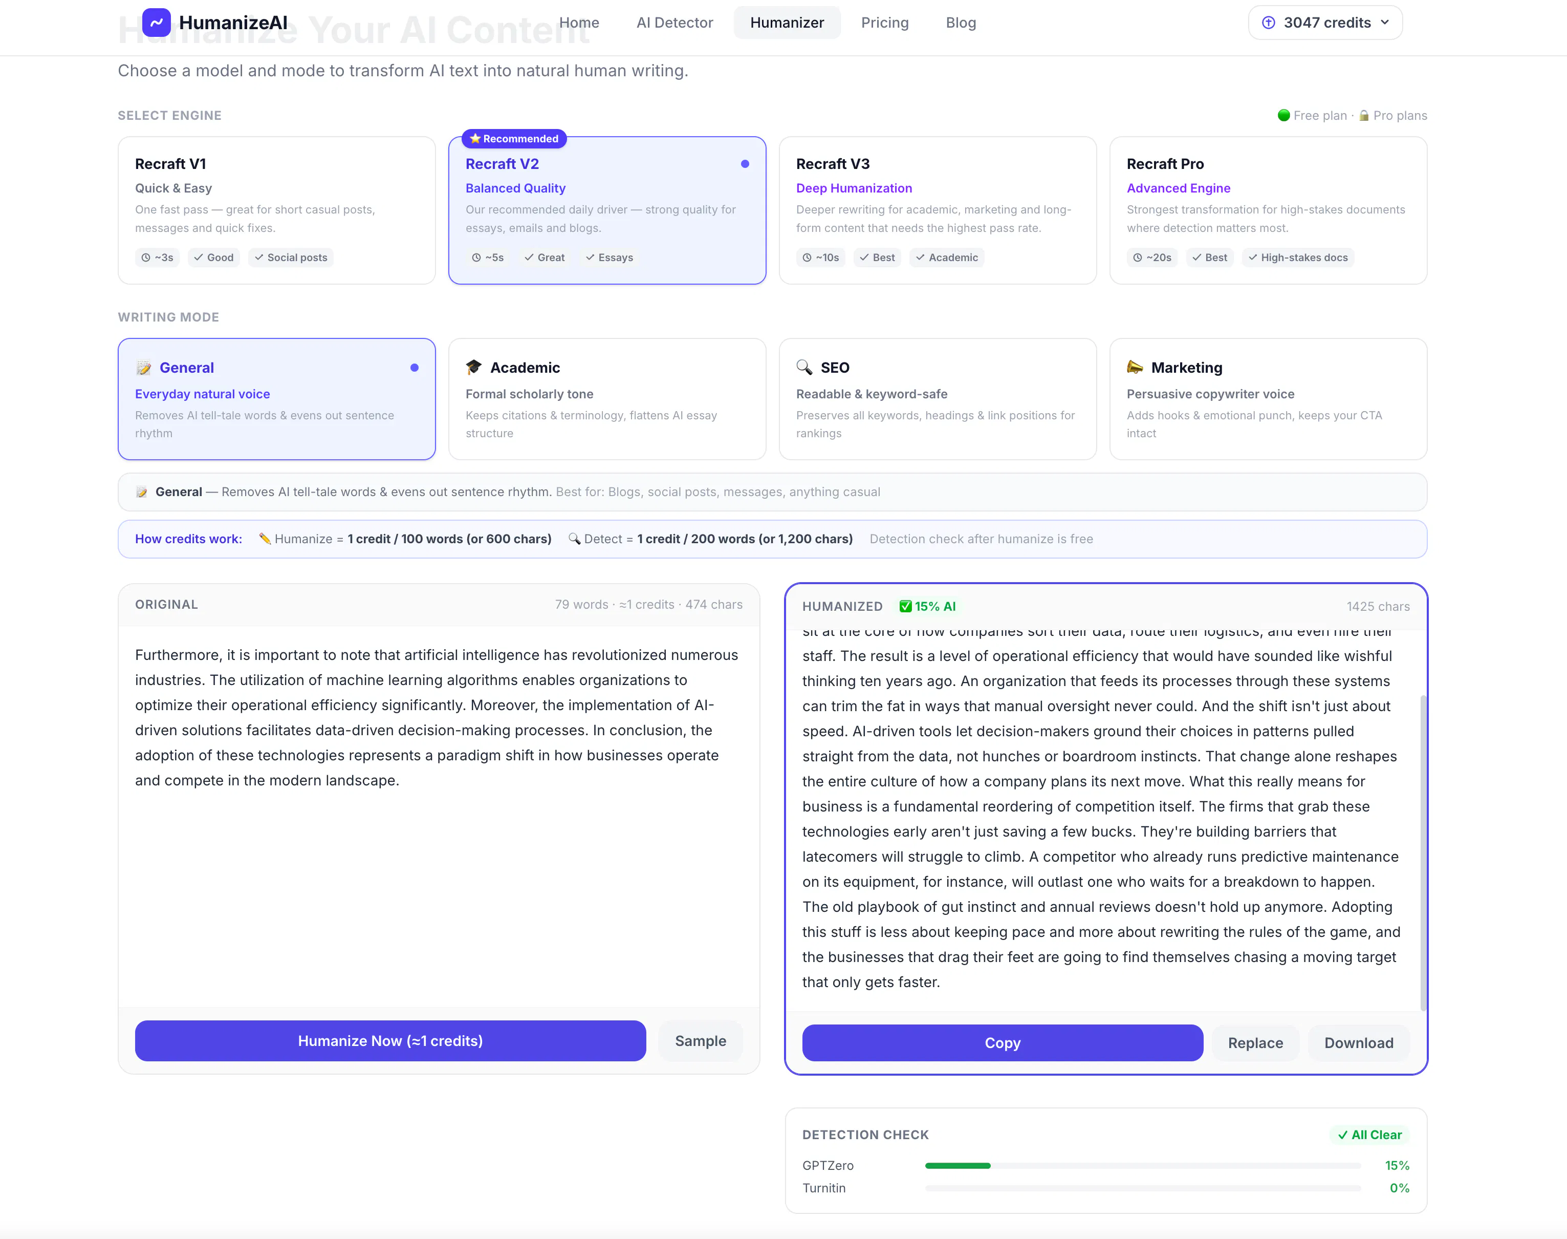Select General writing mode
The width and height of the screenshot is (1567, 1239).
[276, 399]
